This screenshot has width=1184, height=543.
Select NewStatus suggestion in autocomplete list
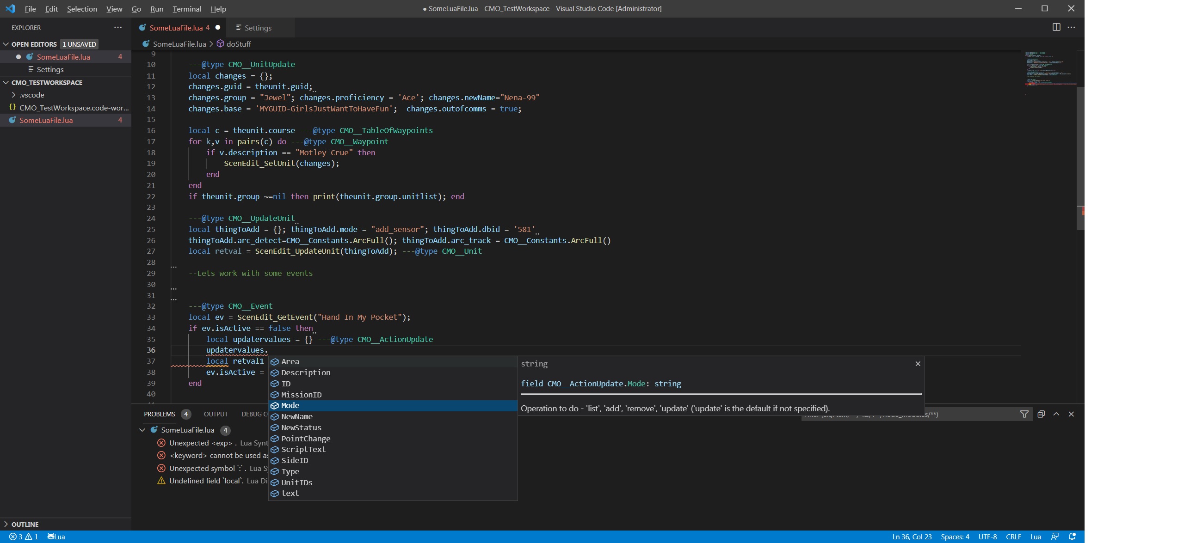(393, 427)
